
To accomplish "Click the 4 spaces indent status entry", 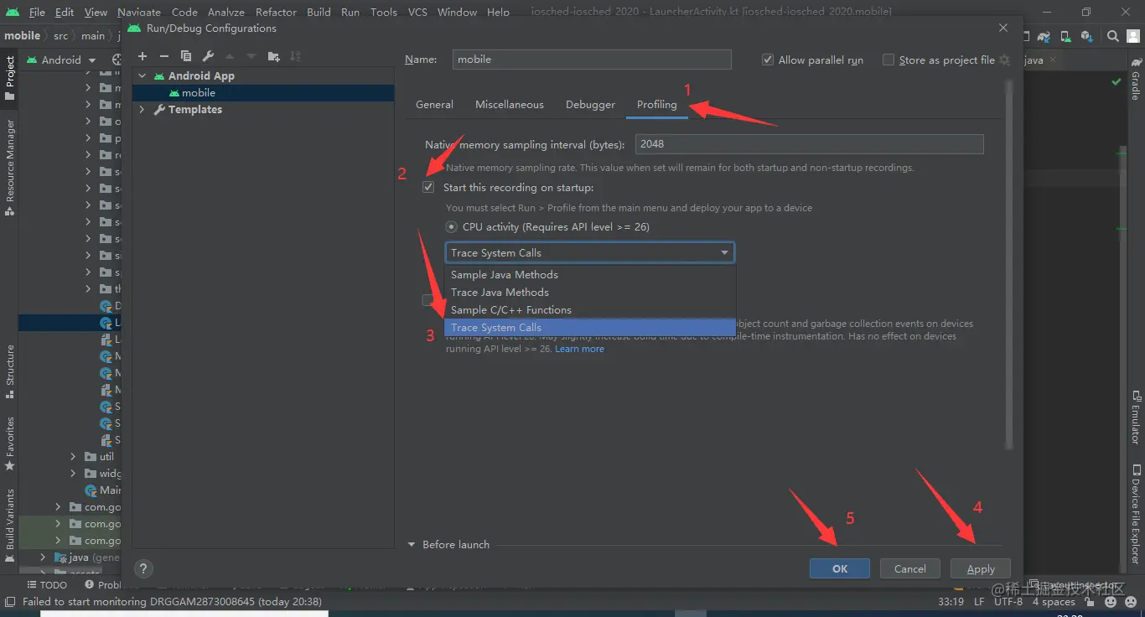I will pyautogui.click(x=1054, y=602).
